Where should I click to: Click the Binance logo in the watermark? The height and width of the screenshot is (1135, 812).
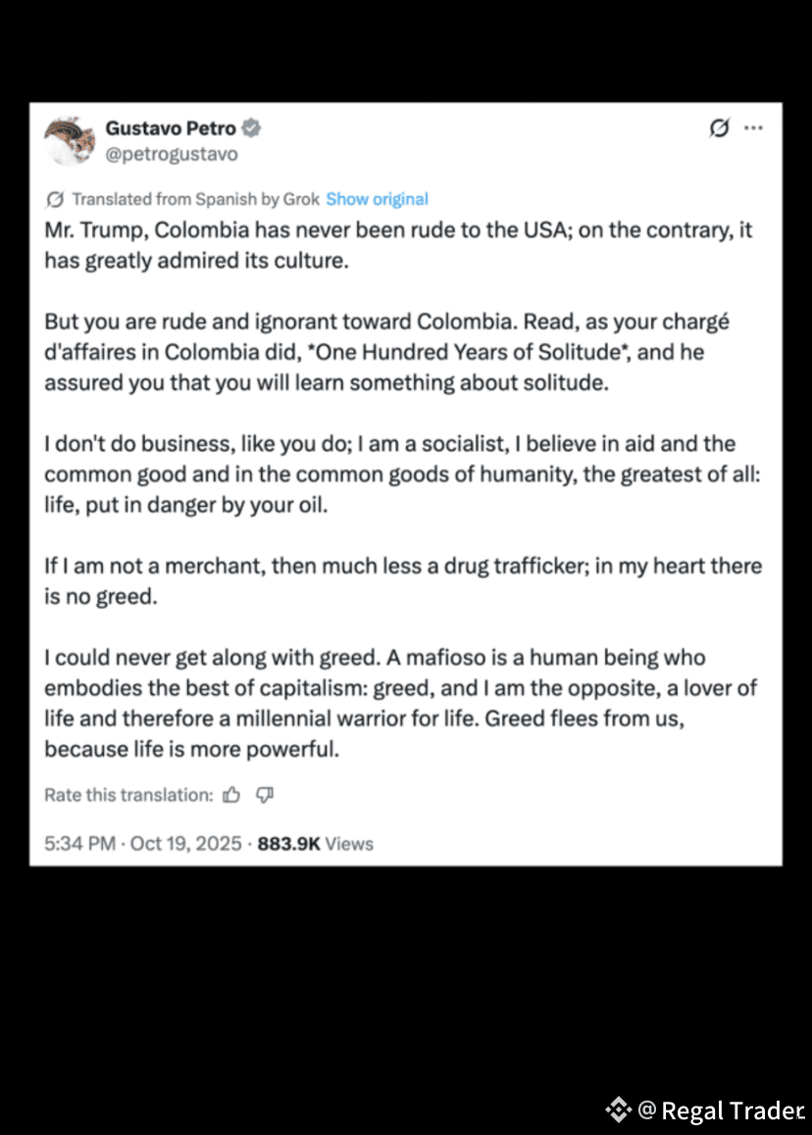pos(618,1110)
